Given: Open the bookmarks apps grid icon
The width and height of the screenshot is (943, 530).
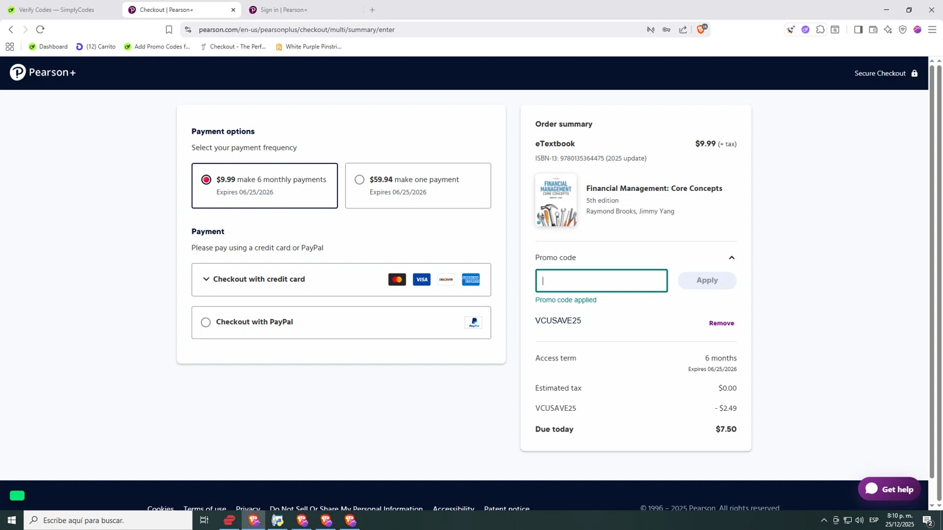Looking at the screenshot, I should pos(9,47).
